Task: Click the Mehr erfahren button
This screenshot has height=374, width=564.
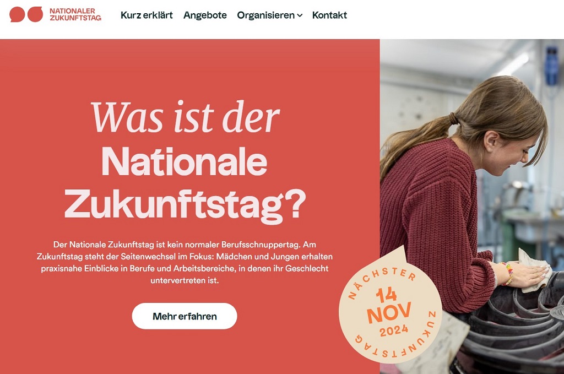Action: 185,316
